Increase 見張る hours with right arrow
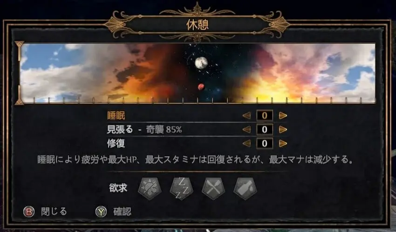The image size is (396, 232). pos(283,129)
